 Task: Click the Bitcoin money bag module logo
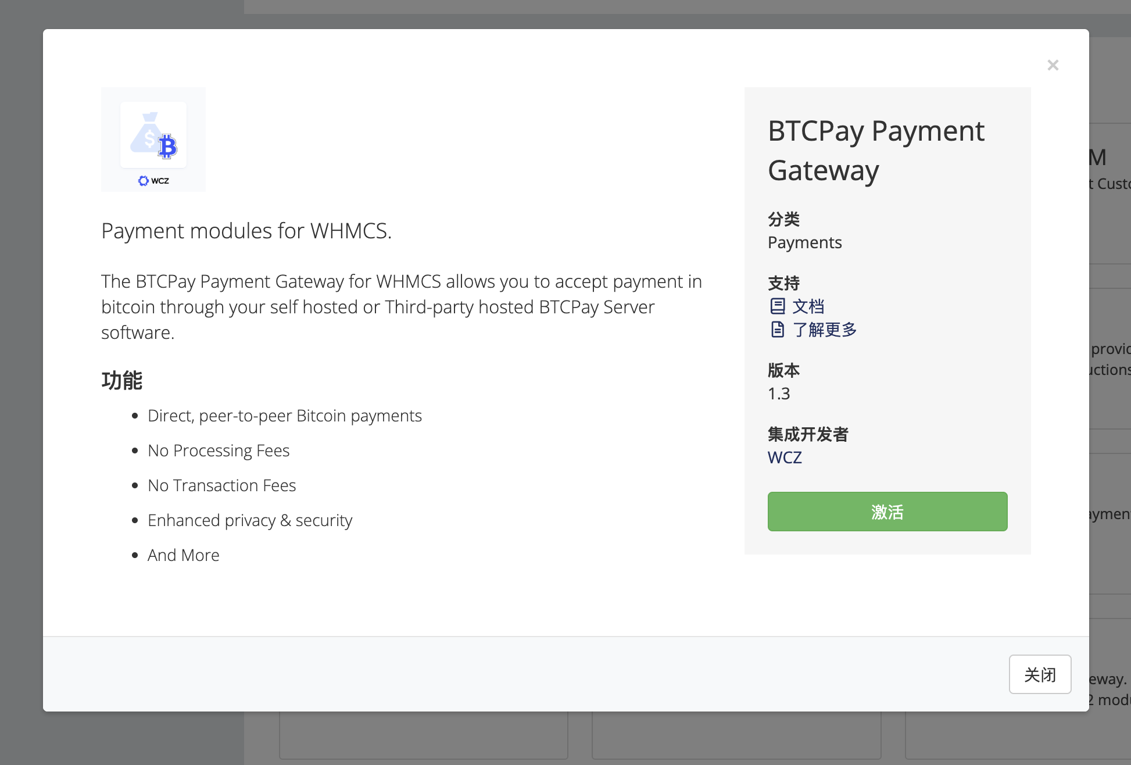(x=153, y=135)
